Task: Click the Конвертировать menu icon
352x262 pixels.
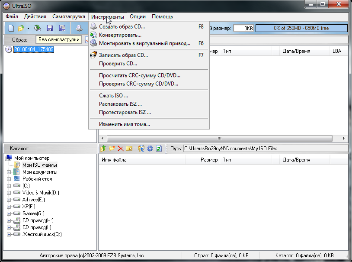Action: click(x=93, y=35)
